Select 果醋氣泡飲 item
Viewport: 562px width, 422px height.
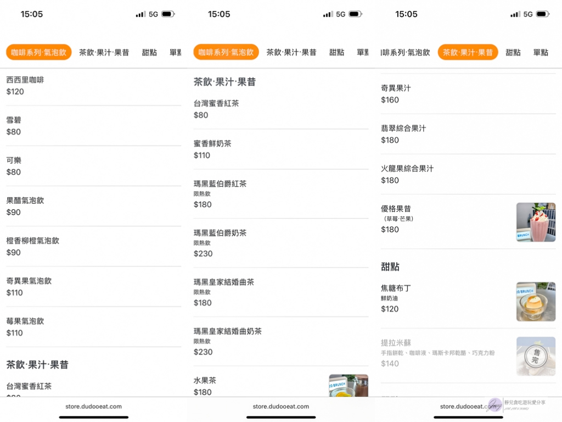(x=93, y=207)
